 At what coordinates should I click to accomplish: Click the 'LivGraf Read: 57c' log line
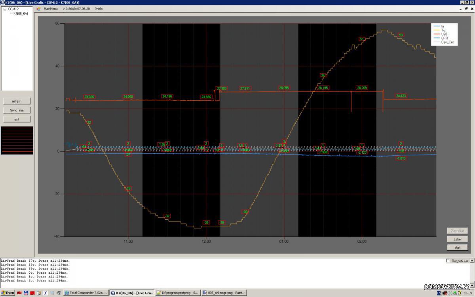[x=35, y=261]
